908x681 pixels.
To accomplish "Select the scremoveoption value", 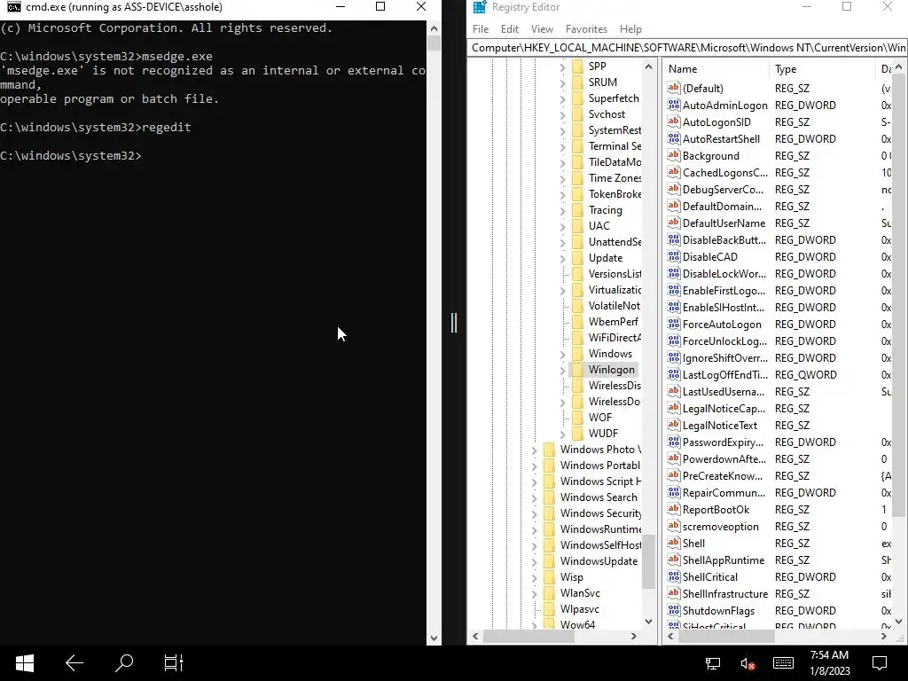I will 720,527.
